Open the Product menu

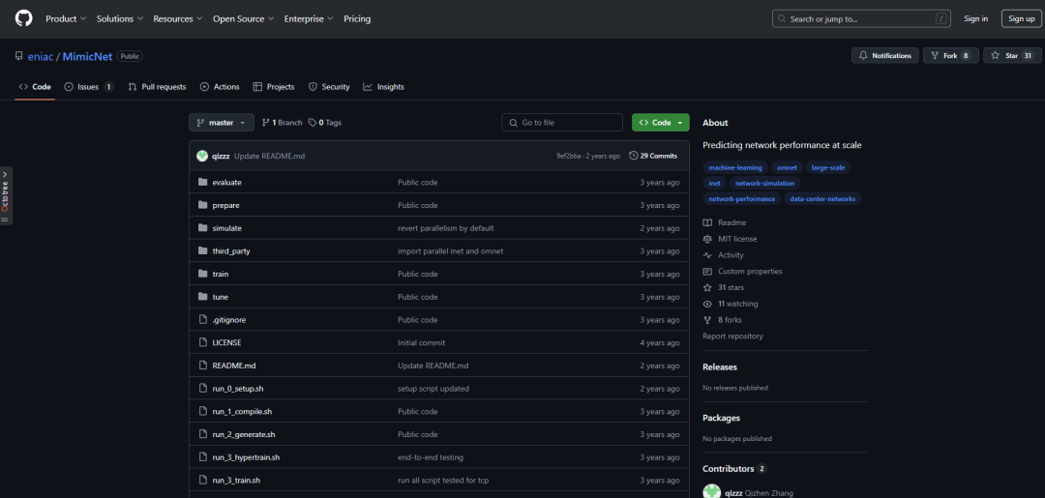point(66,18)
